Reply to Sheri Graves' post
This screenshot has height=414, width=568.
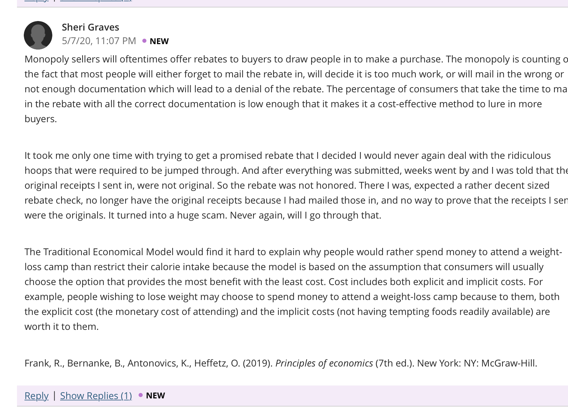(x=36, y=396)
